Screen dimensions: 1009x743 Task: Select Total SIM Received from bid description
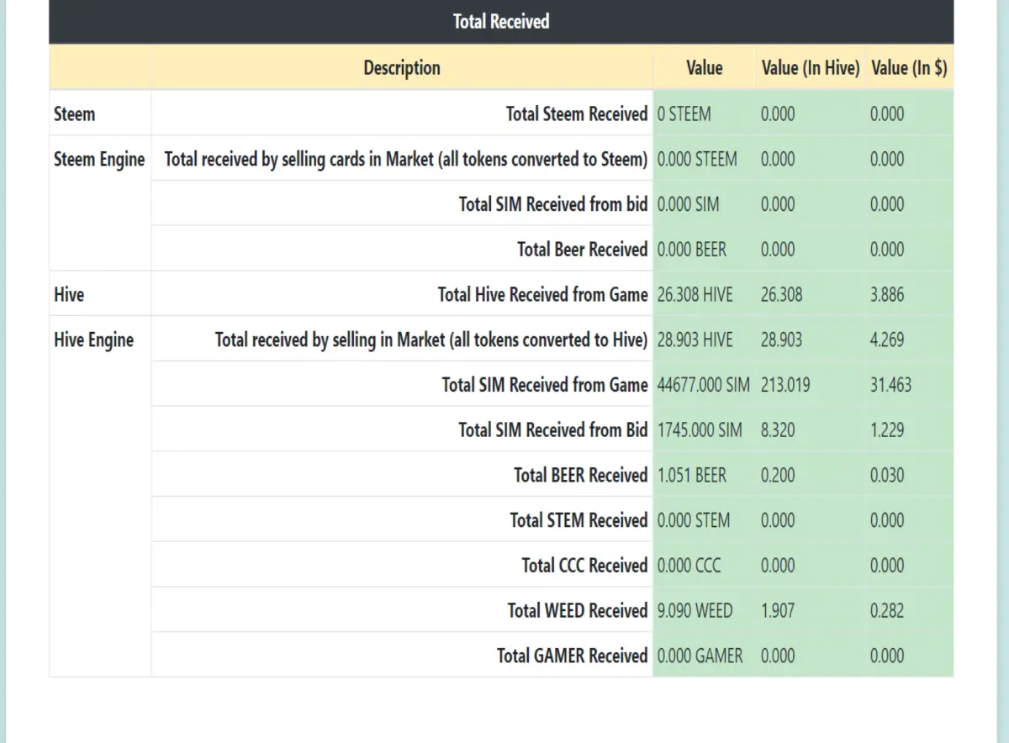coord(553,204)
